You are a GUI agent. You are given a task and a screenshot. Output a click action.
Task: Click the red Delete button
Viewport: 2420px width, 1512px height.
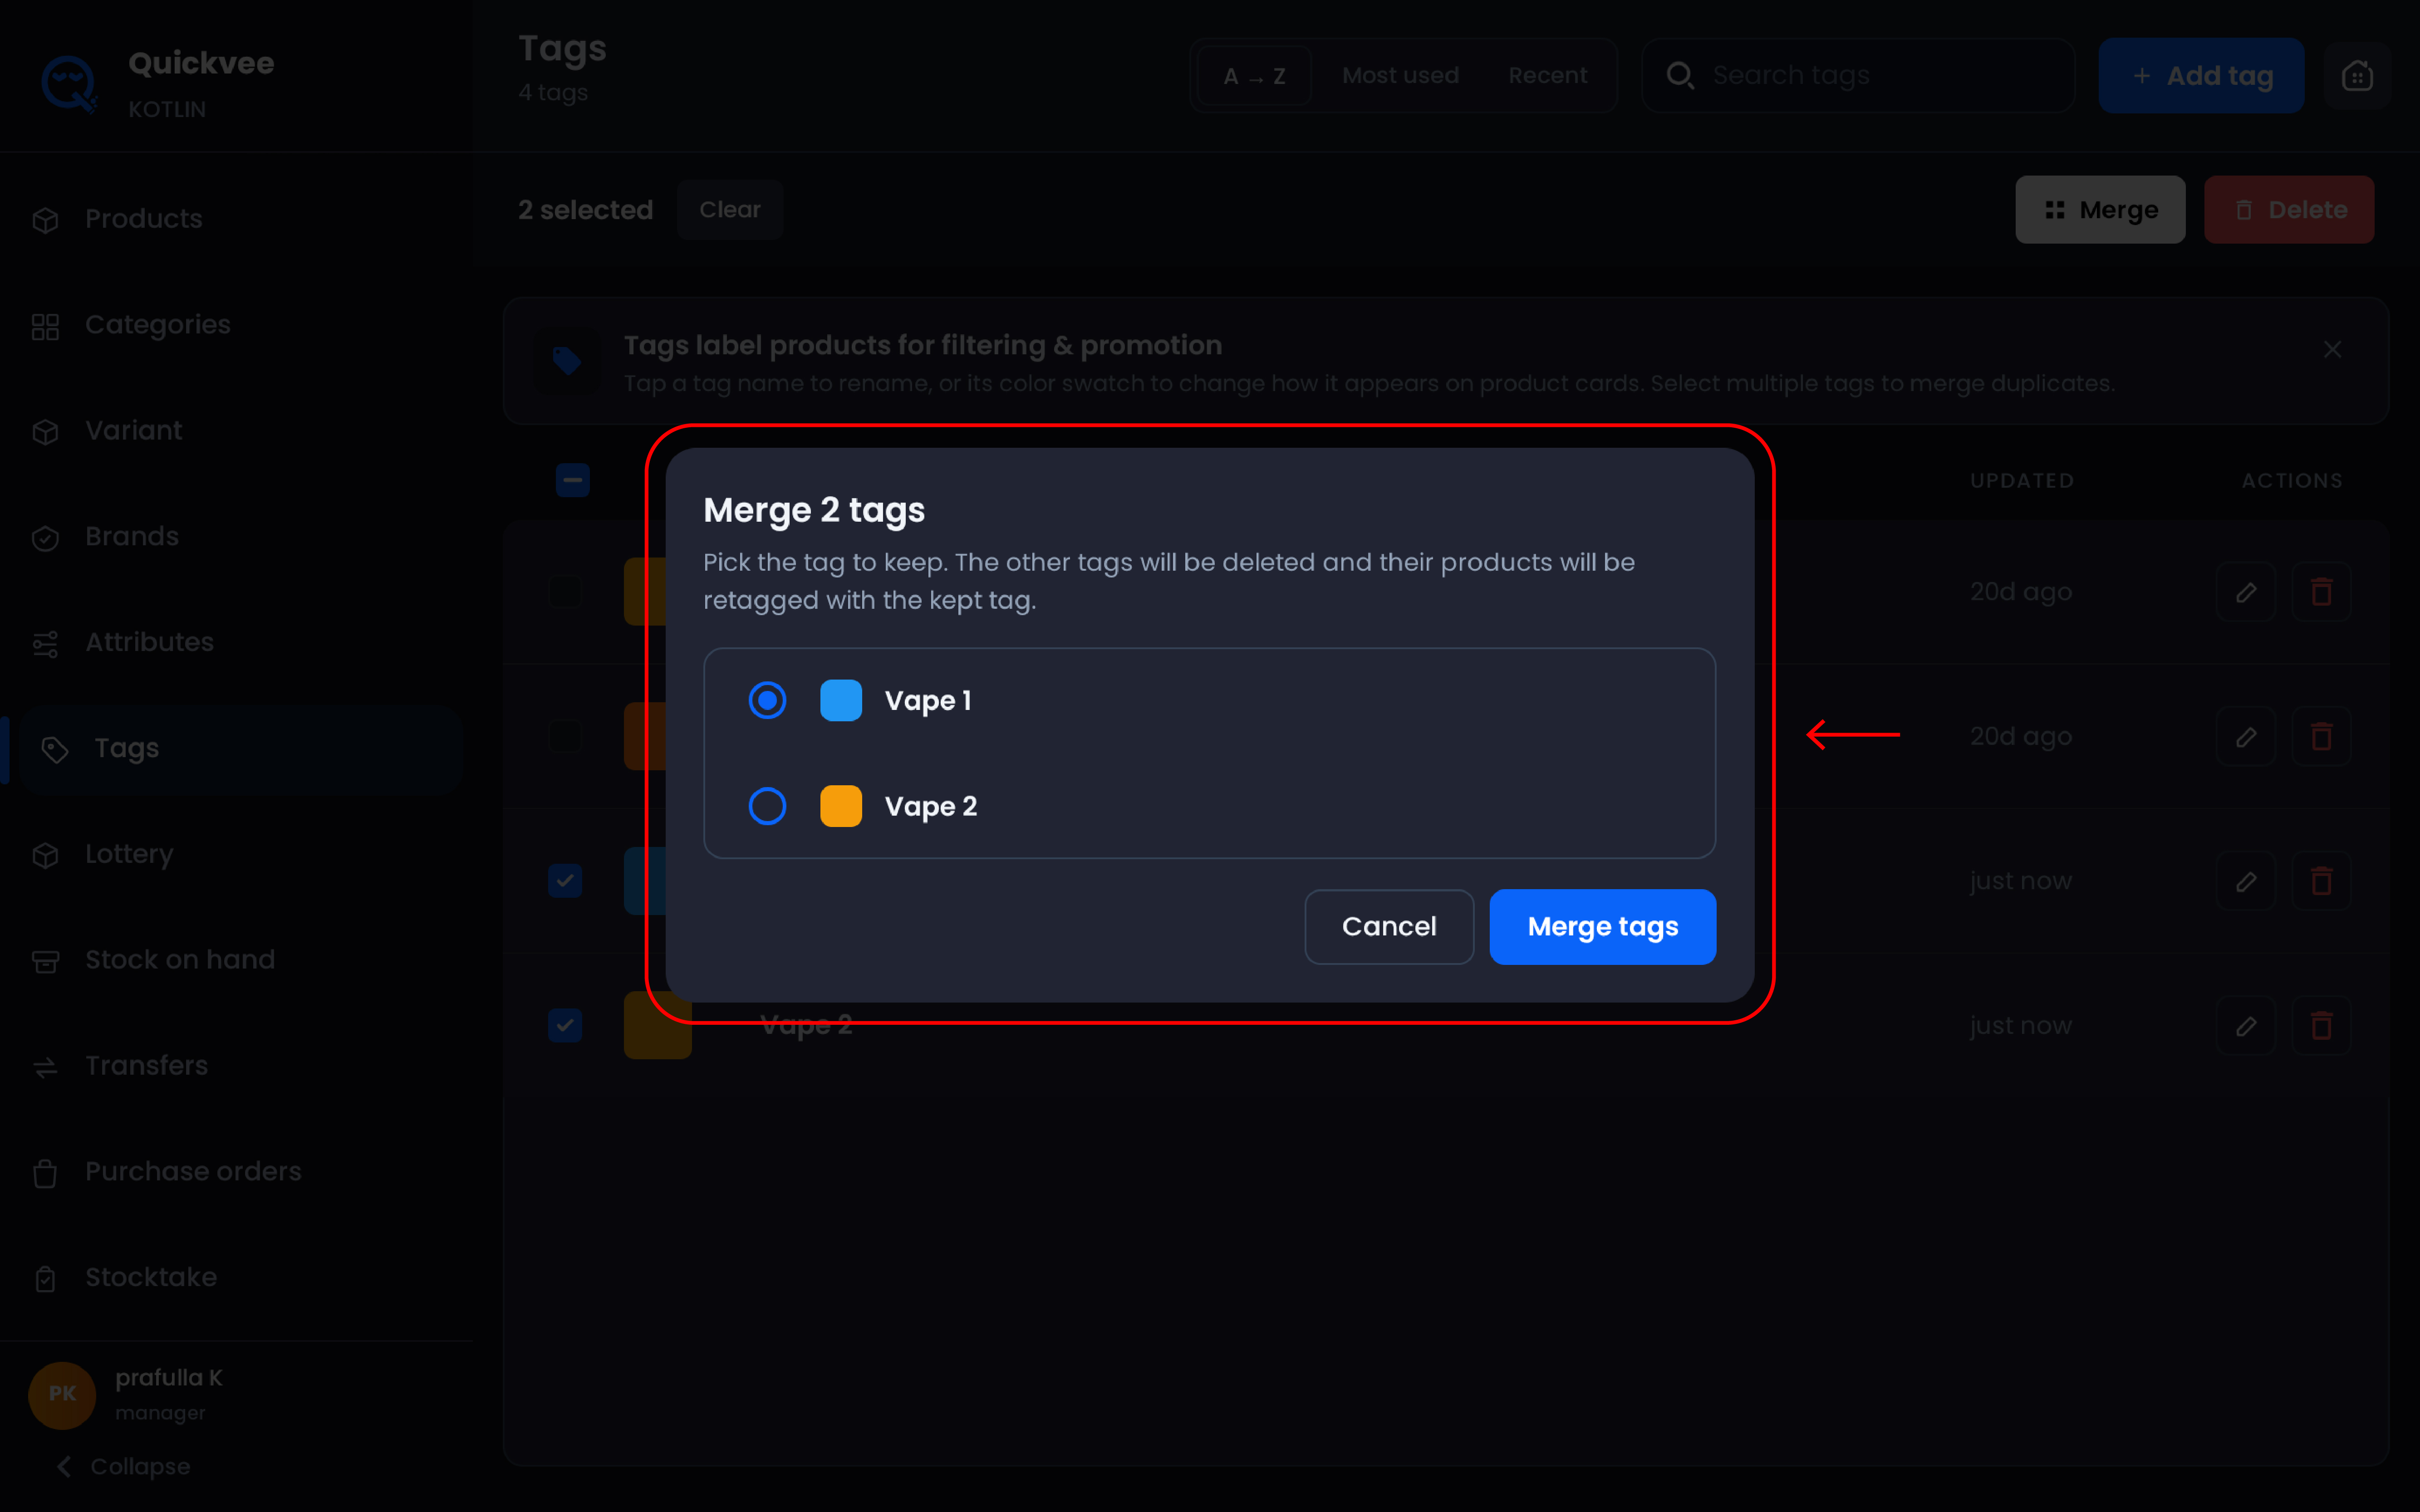pyautogui.click(x=2289, y=210)
